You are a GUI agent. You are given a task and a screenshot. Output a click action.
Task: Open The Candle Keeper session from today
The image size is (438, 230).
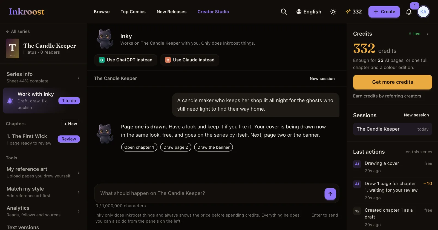[x=393, y=129]
